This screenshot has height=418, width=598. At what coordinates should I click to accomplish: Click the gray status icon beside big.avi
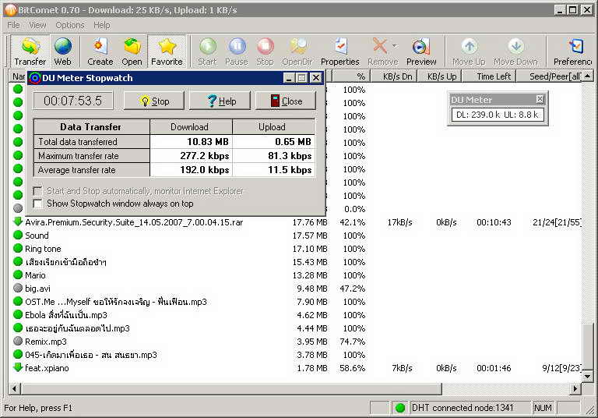pyautogui.click(x=18, y=288)
